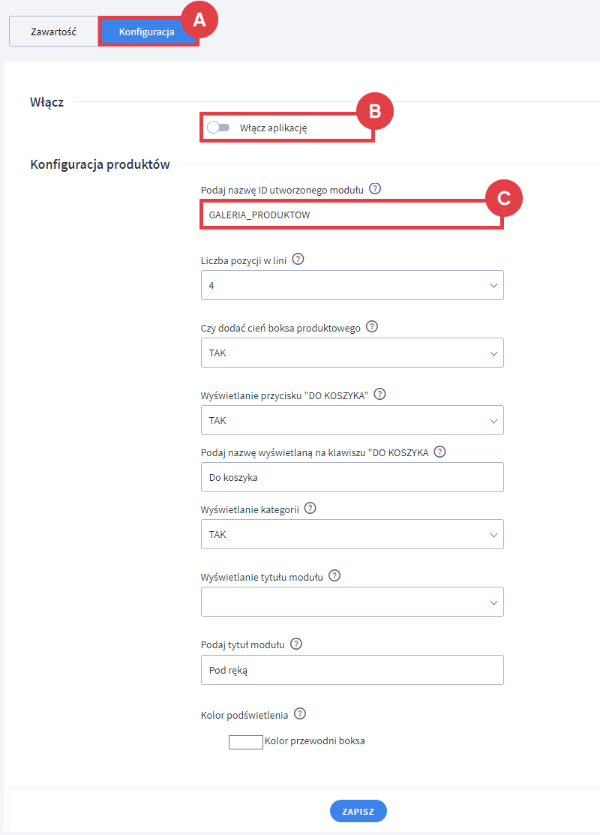The image size is (600, 835).
Task: Open the DO KOSZYKA button display dropdown
Action: point(352,420)
